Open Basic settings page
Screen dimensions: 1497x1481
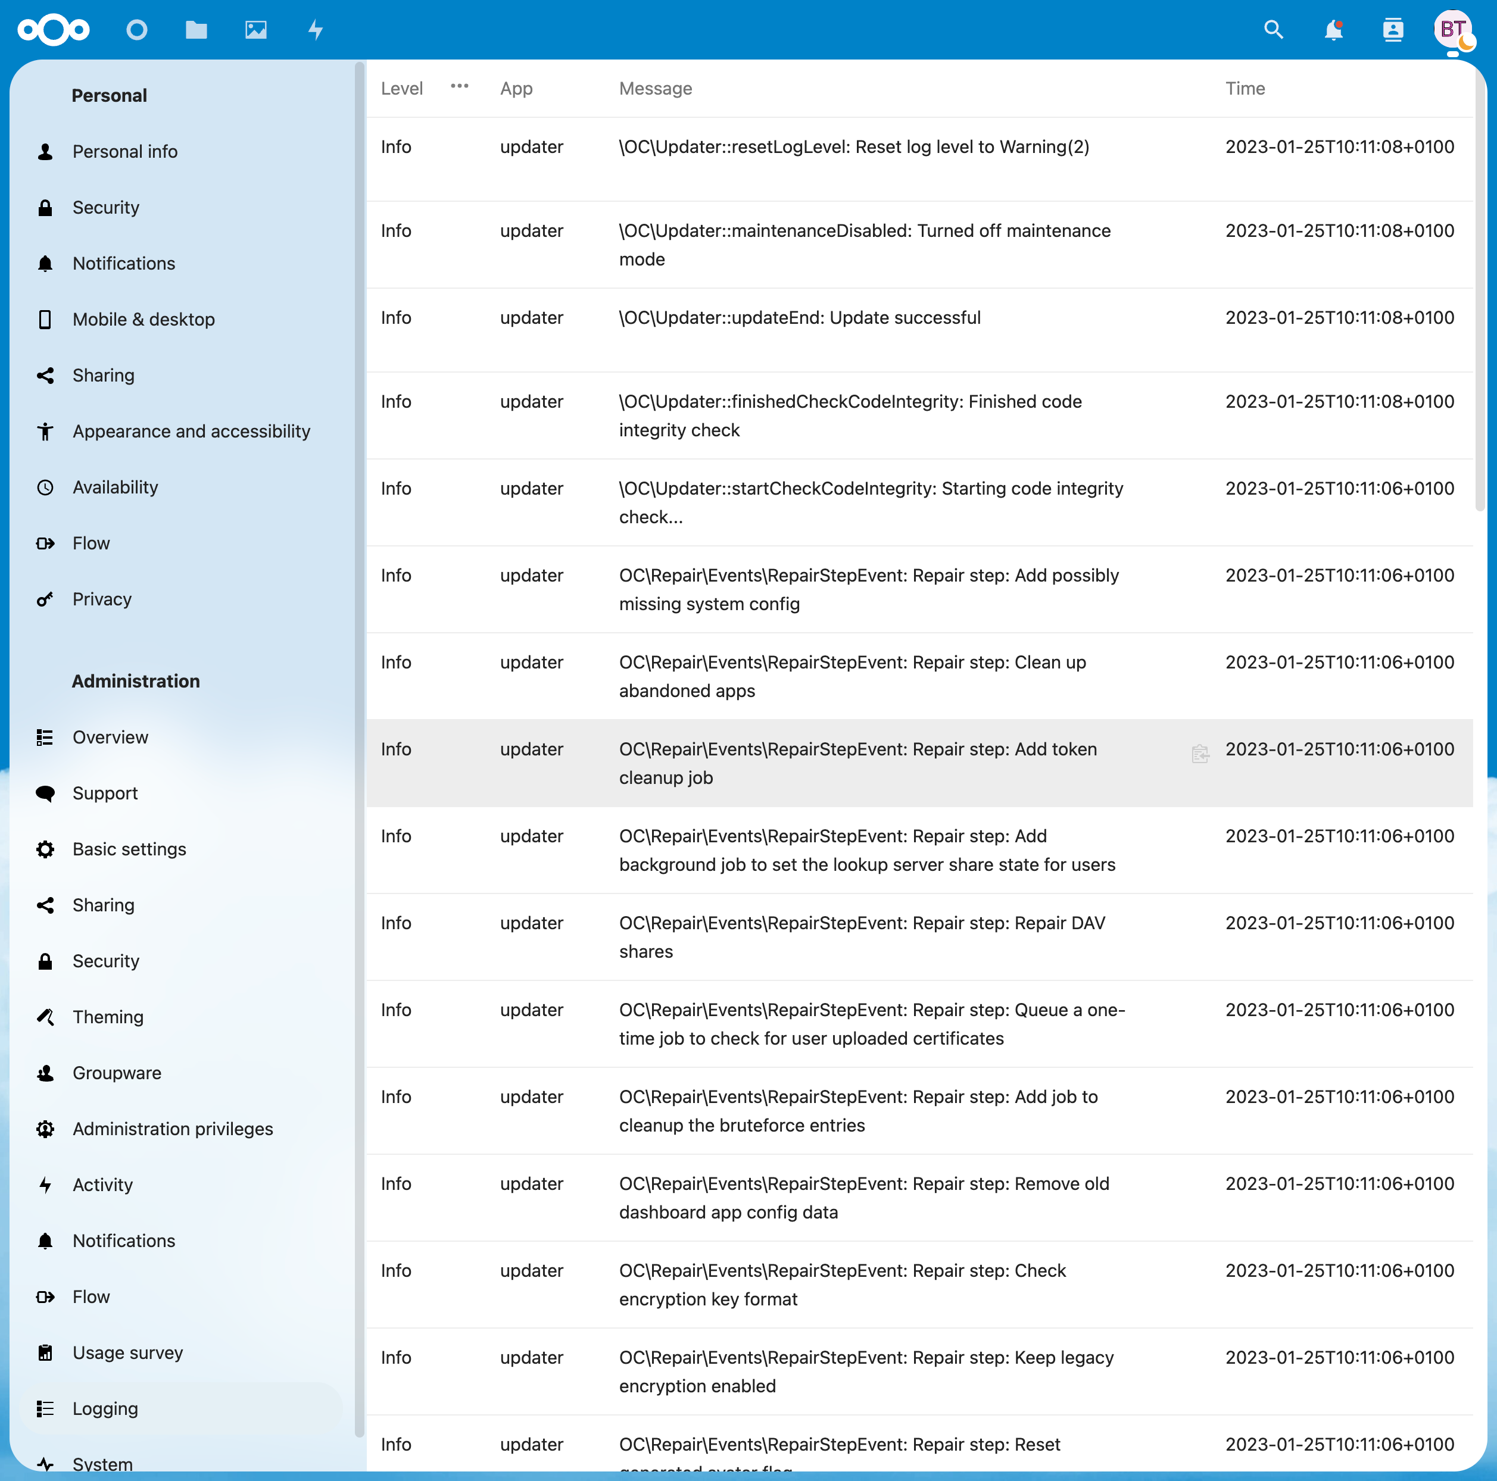(x=129, y=849)
